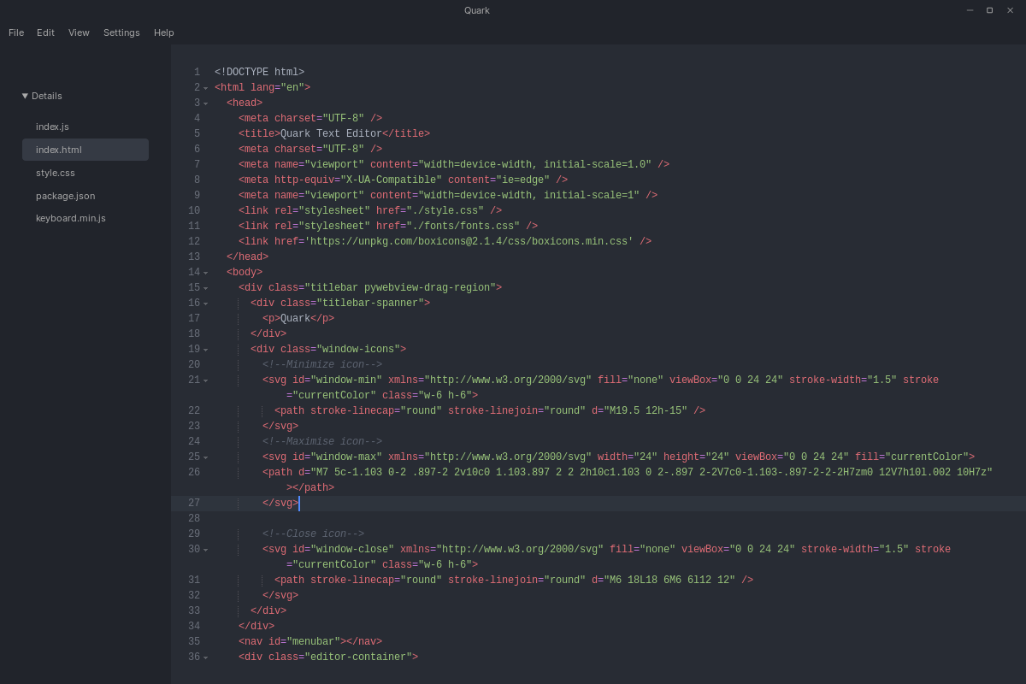Collapse the body element on line 14
This screenshot has height=684, width=1026.
205,271
